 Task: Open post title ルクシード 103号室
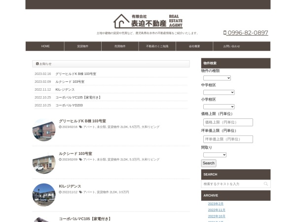pyautogui.click(x=75, y=153)
